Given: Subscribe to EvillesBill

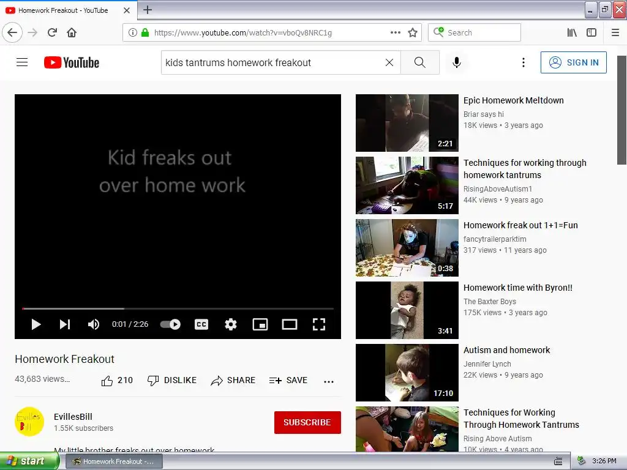Looking at the screenshot, I should tap(307, 422).
